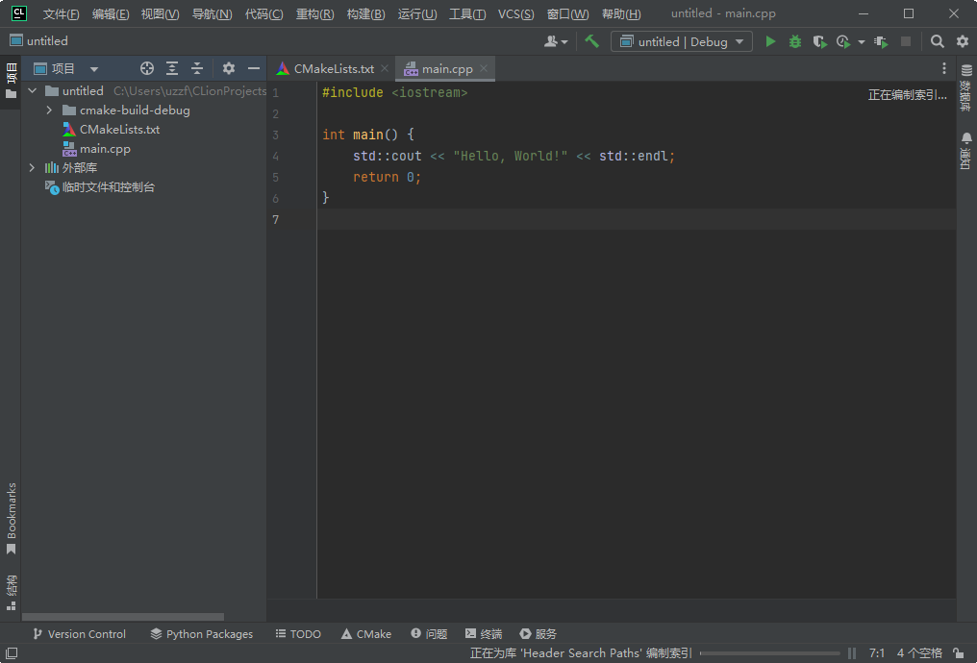Open the View menu
Image resolution: width=977 pixels, height=663 pixels.
tap(161, 13)
